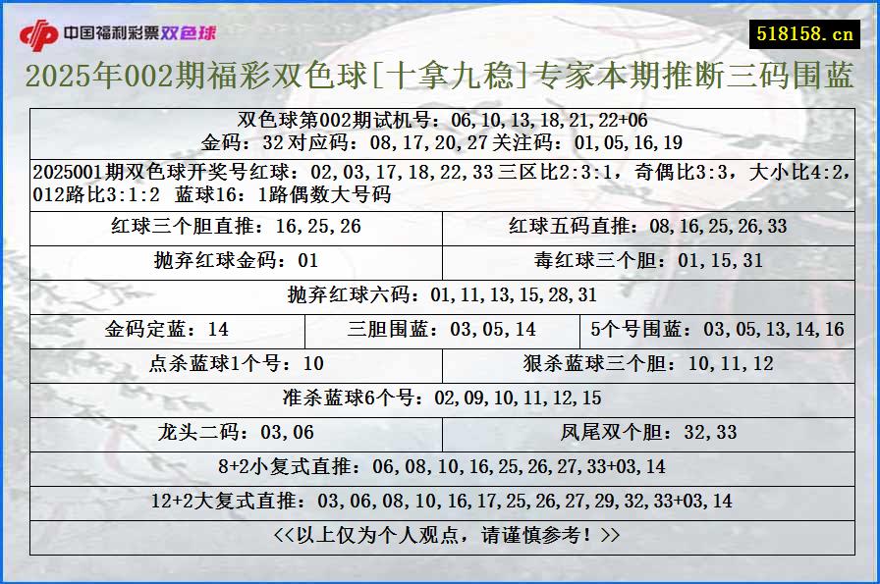Expand the 准杀蓝球6个号 row
880x584 pixels.
(x=440, y=398)
